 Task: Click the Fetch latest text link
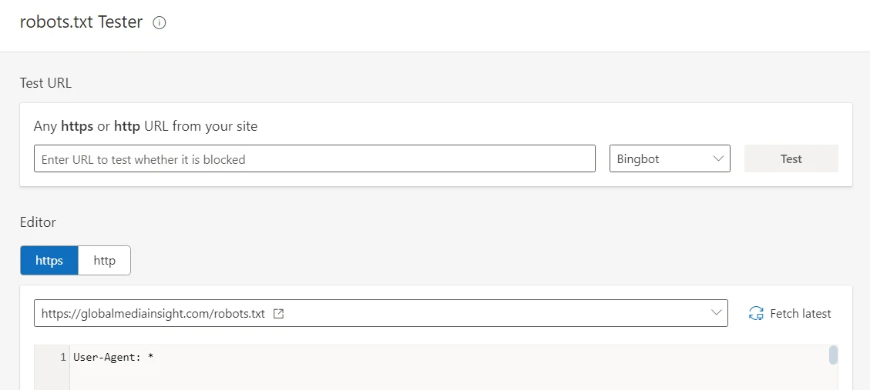pyautogui.click(x=800, y=314)
